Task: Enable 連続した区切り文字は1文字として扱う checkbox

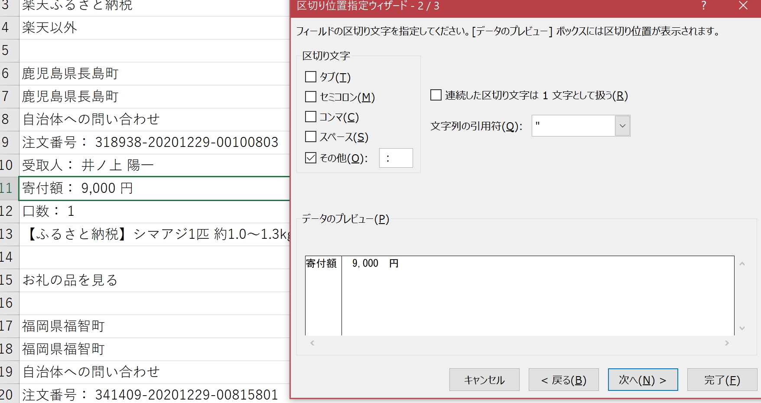Action: pos(436,95)
